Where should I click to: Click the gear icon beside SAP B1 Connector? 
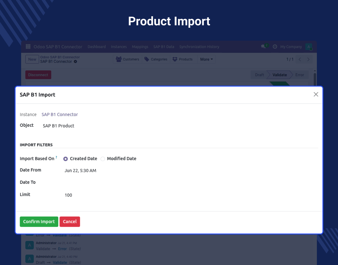pyautogui.click(x=75, y=61)
